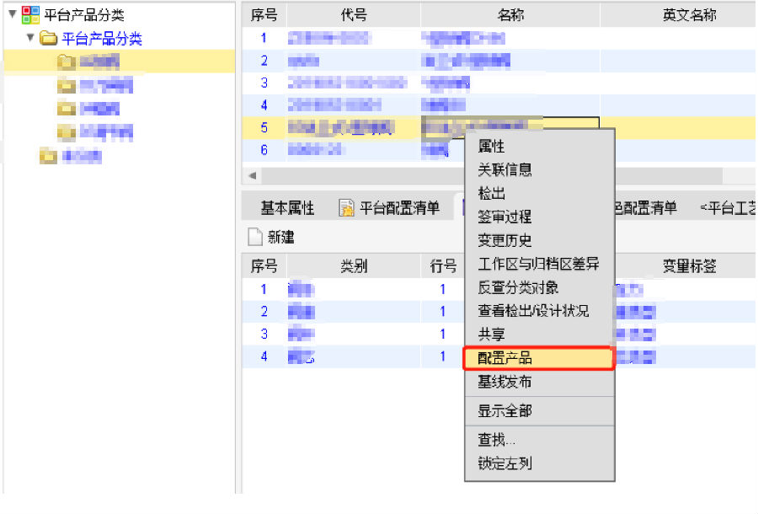
Task: Collapse the blue 平台产品分类 folder node
Action: tap(30, 37)
